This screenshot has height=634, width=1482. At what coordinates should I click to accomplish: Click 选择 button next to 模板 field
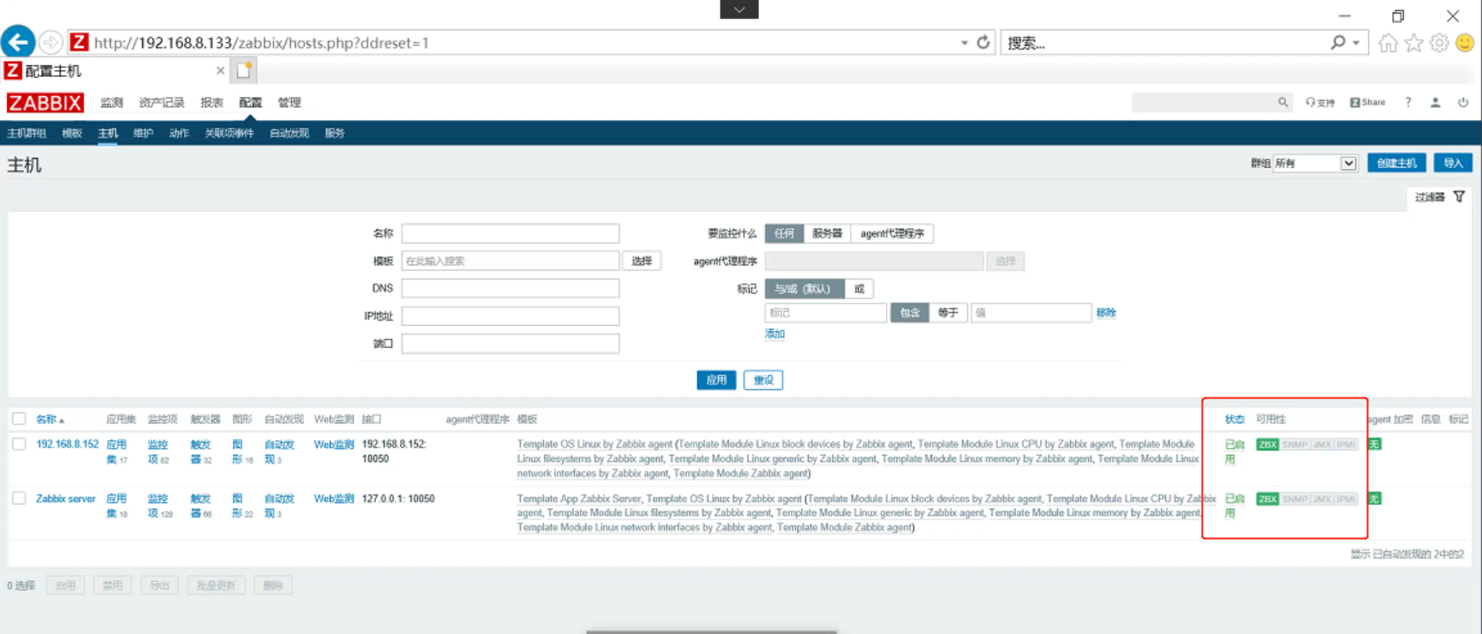tap(642, 260)
